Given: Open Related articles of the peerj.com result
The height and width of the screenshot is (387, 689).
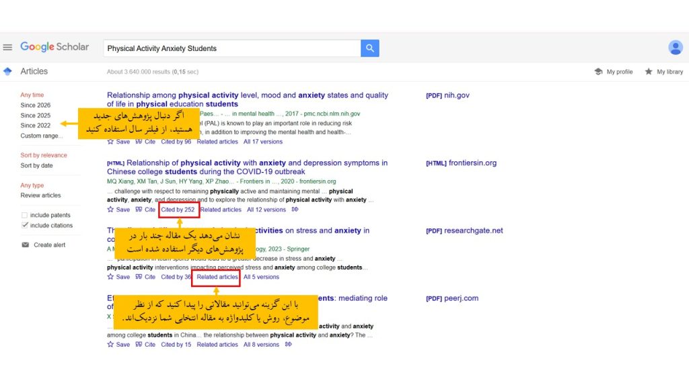Looking at the screenshot, I should tap(217, 345).
